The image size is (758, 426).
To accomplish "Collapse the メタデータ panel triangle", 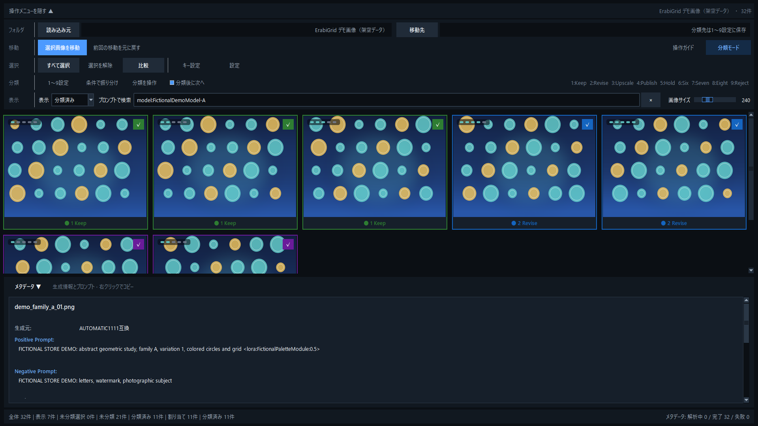I will coord(38,287).
